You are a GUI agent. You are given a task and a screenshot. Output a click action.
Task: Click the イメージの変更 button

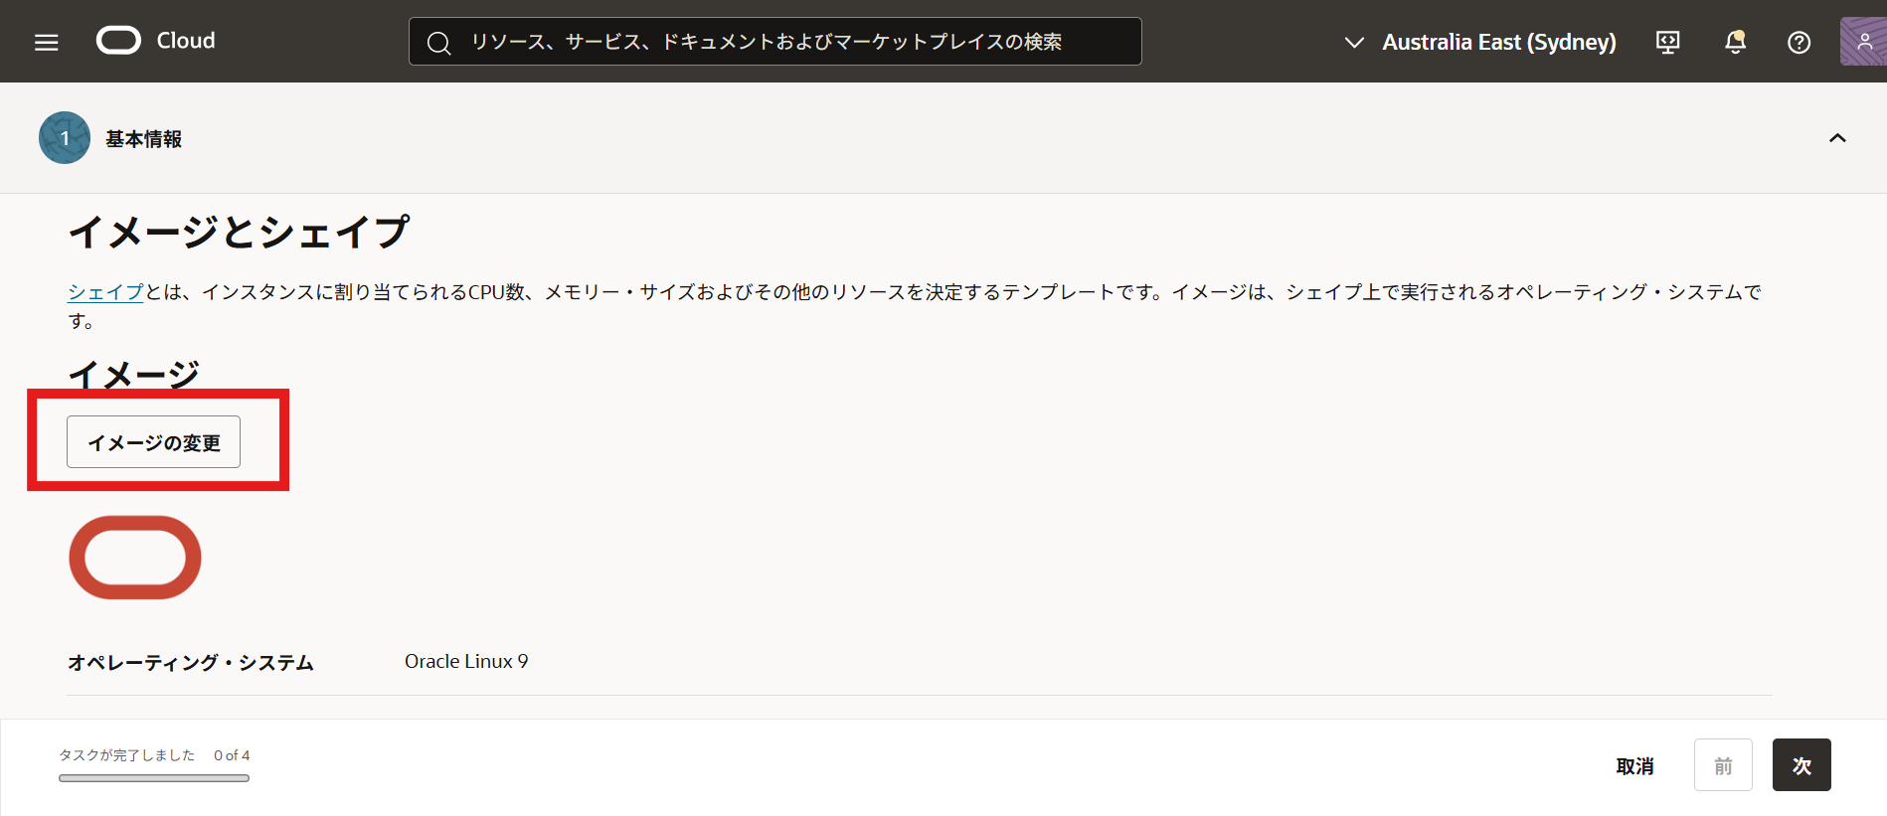click(x=153, y=441)
